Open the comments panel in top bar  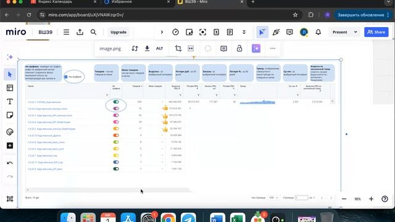click(x=289, y=32)
